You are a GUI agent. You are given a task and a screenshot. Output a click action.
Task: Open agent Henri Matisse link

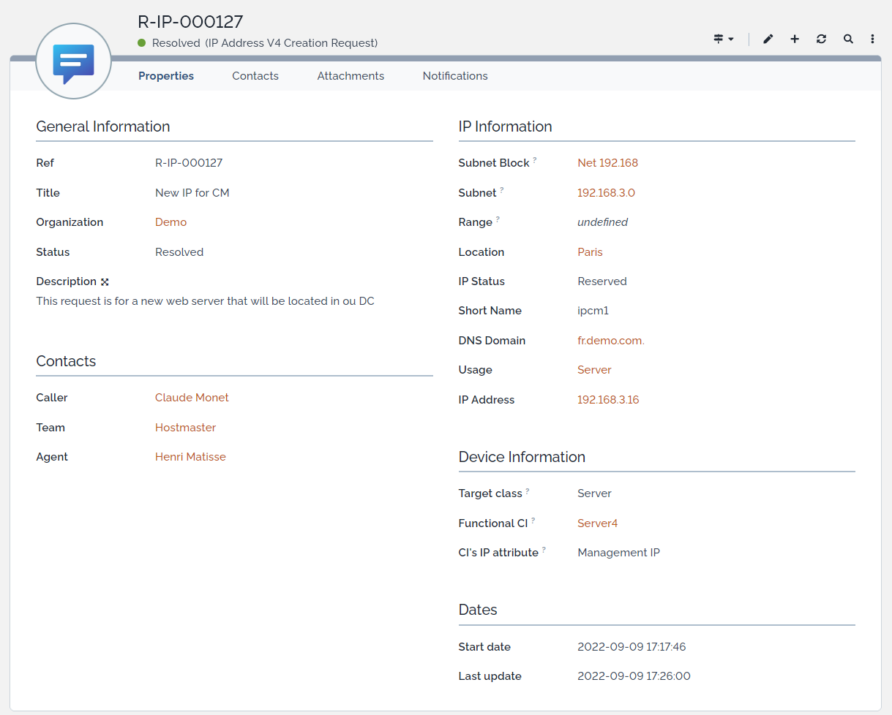[x=190, y=457]
